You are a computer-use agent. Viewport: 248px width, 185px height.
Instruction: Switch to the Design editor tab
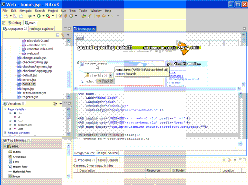pyautogui.click(x=101, y=153)
